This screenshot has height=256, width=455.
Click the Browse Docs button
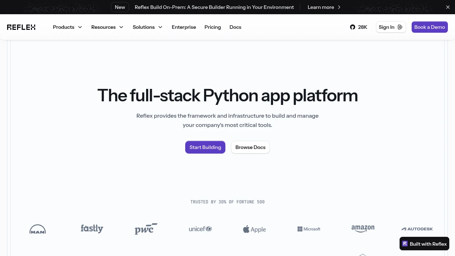point(250,147)
